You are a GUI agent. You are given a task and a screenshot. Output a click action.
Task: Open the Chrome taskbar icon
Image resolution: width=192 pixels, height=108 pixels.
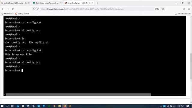[x=54, y=106]
